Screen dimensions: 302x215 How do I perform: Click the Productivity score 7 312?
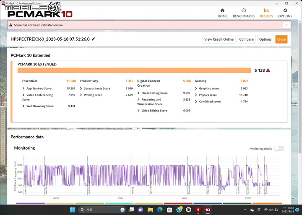pos(129,81)
